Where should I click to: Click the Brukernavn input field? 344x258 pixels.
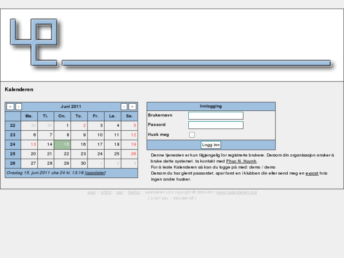[x=216, y=116]
